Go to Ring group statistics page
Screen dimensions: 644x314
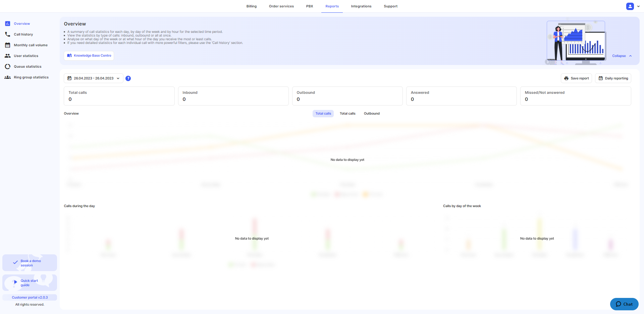[31, 77]
